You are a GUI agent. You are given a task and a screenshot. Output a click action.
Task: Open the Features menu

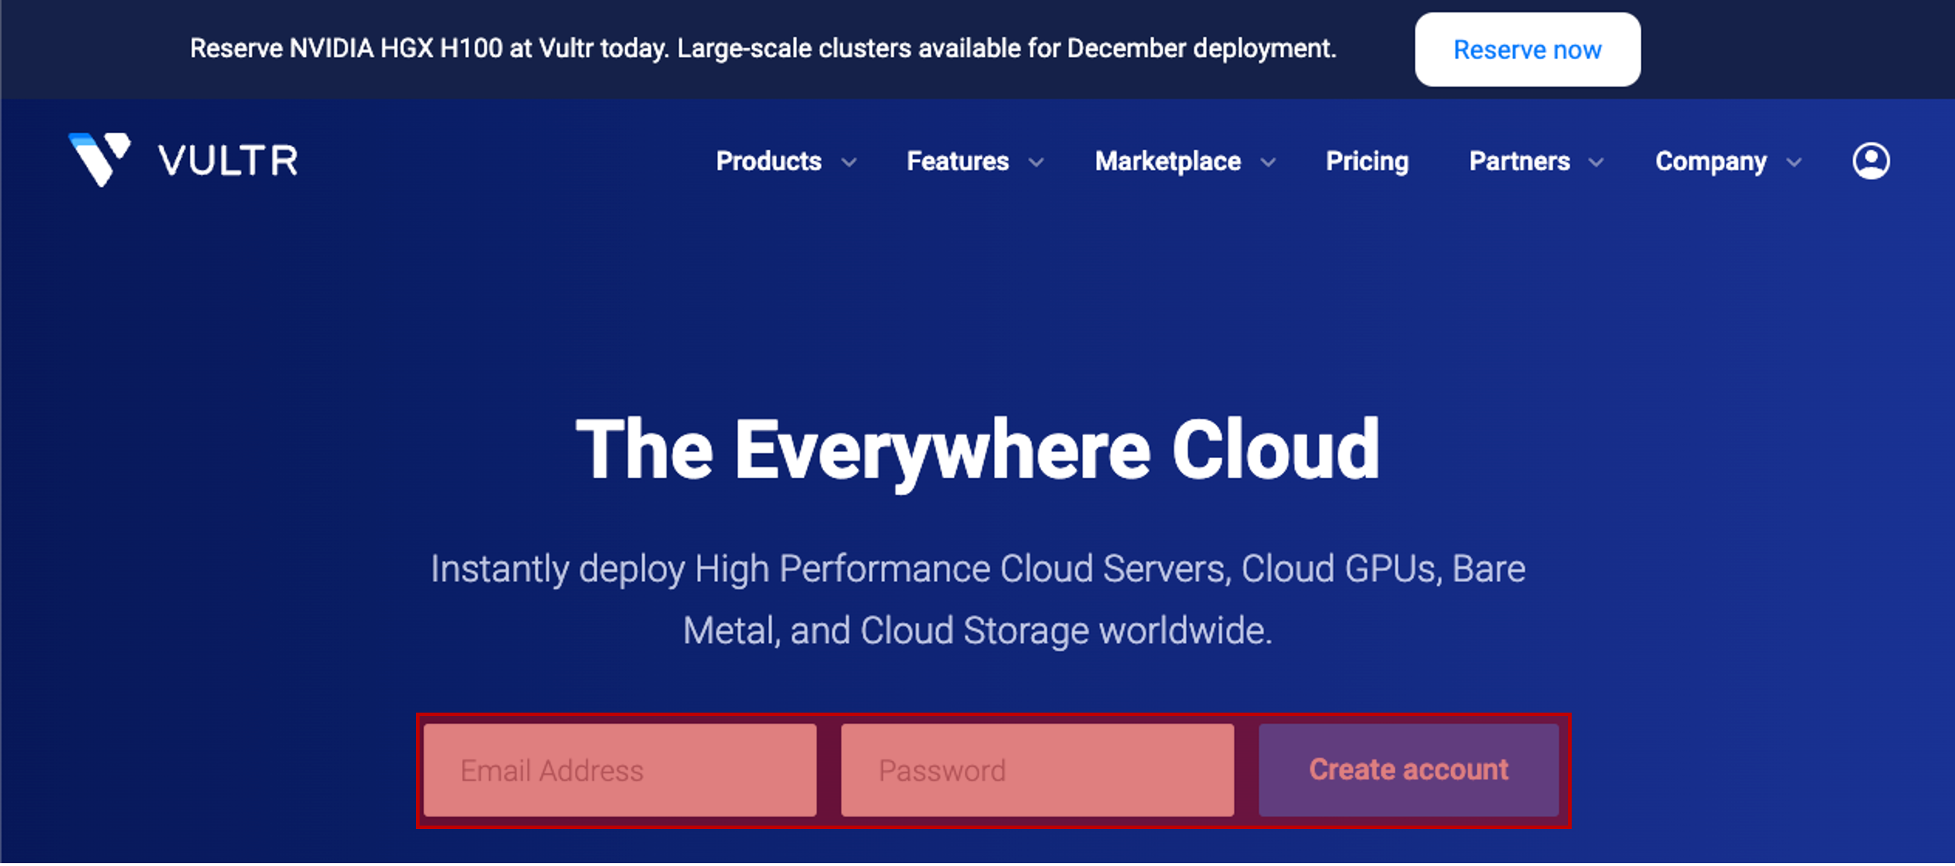pos(957,161)
